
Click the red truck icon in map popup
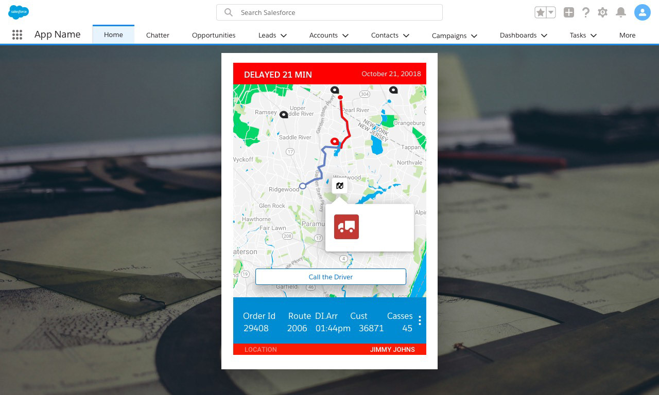(346, 227)
